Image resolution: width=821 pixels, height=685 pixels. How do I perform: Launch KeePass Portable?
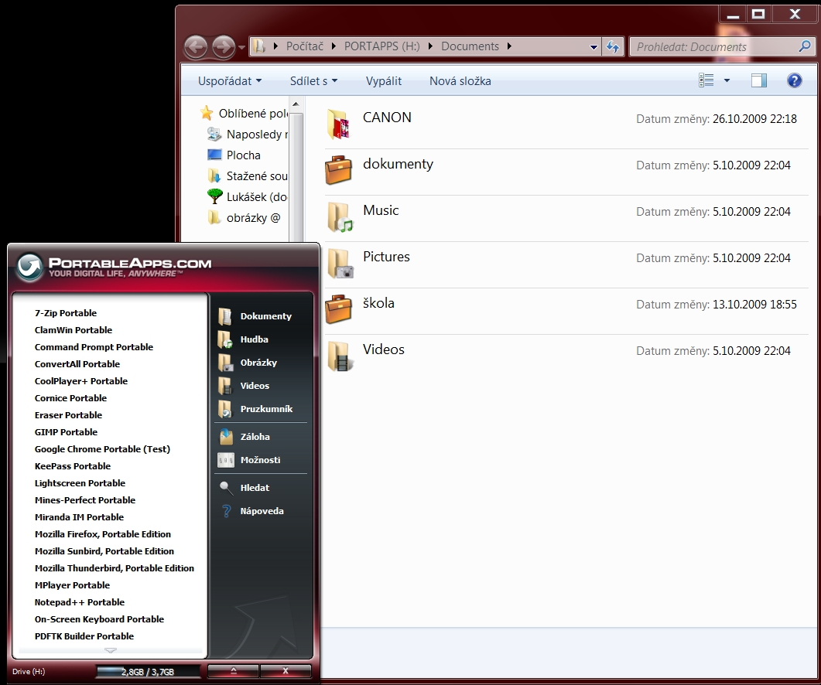pos(73,466)
